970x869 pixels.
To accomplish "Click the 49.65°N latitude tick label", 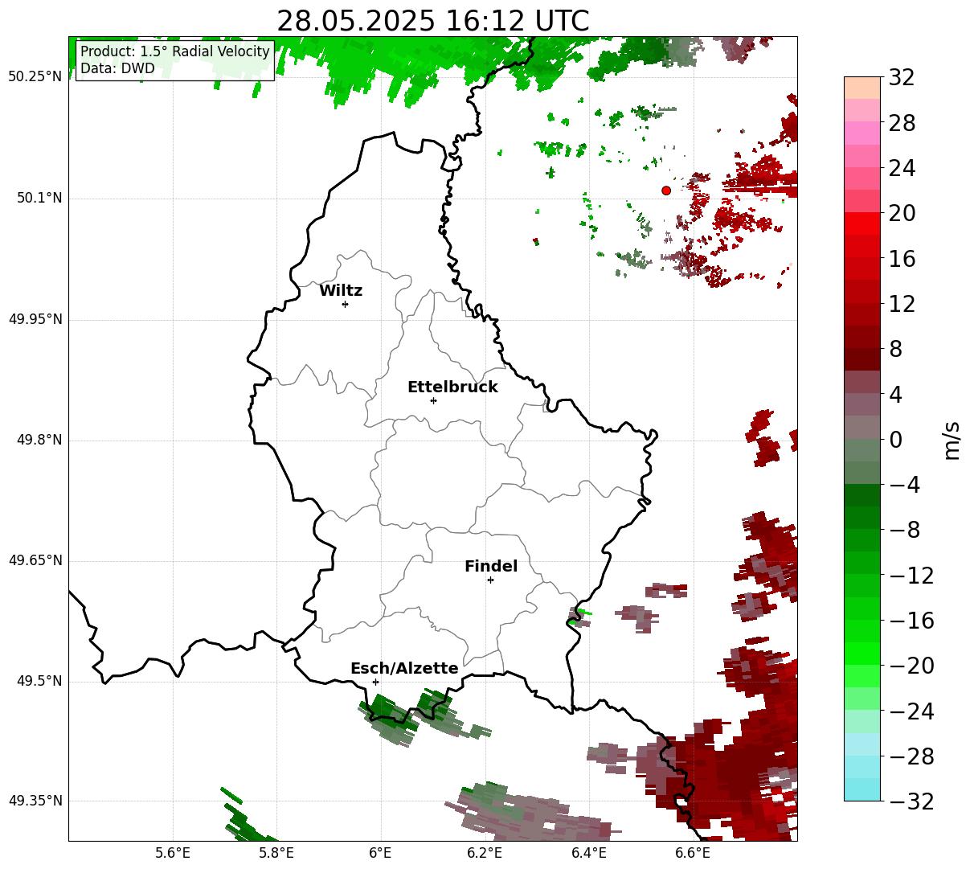I will tap(35, 560).
